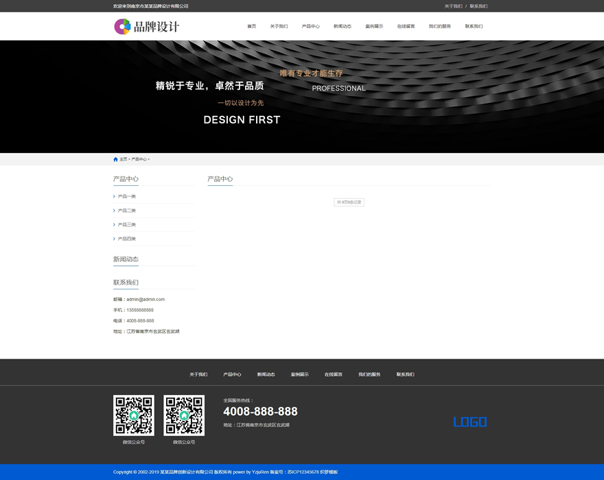Open 新闻动态 in the footer navigation
Viewport: 604px width, 480px height.
point(266,374)
